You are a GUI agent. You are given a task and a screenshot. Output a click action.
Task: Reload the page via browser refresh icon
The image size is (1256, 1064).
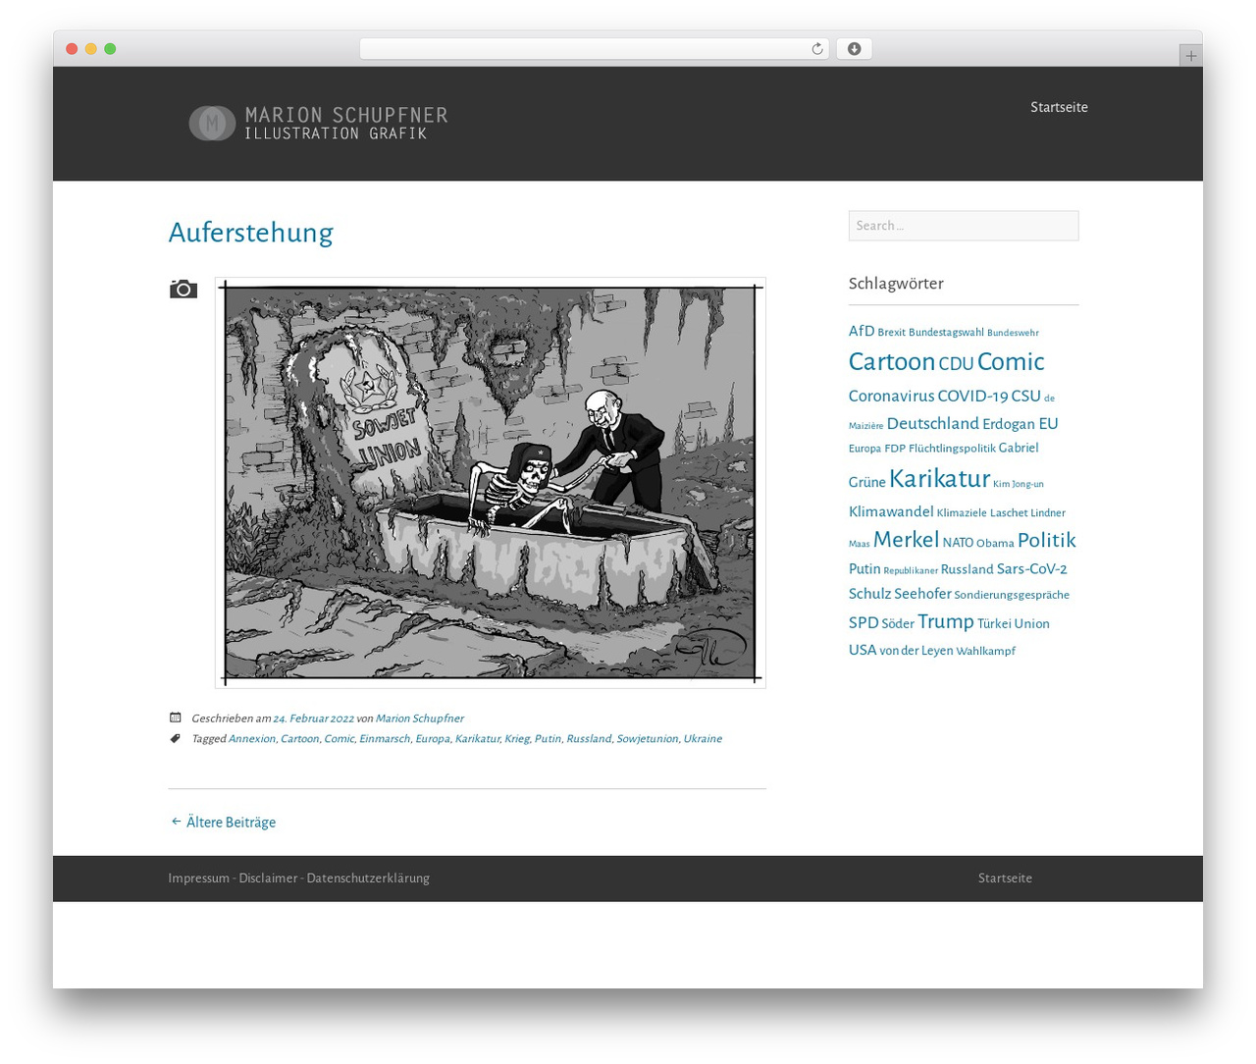pos(817,49)
